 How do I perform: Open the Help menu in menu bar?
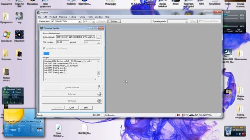tap(107, 17)
